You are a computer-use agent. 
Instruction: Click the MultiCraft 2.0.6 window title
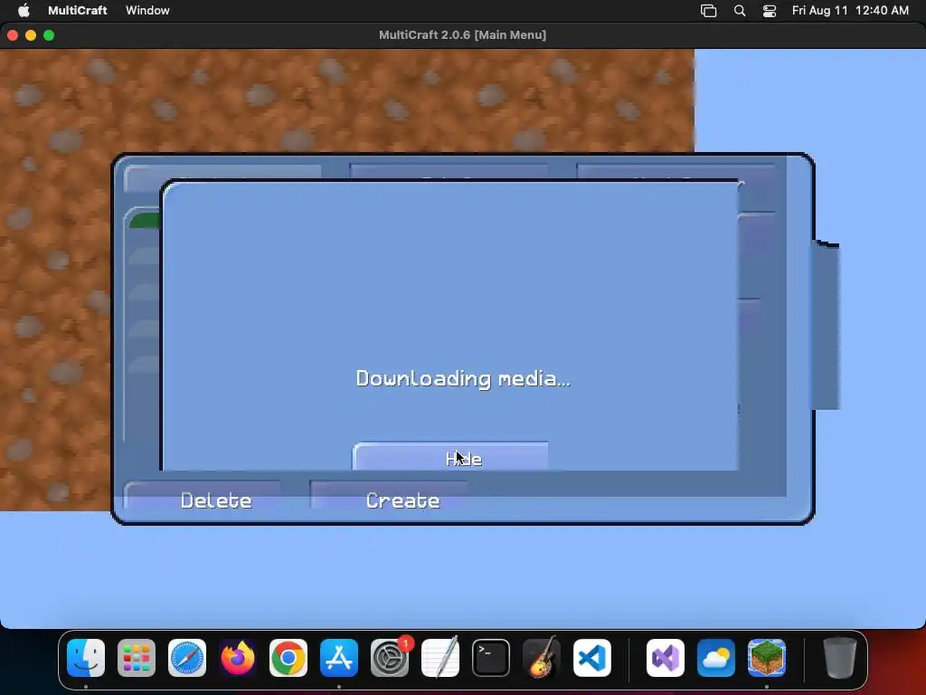[462, 35]
